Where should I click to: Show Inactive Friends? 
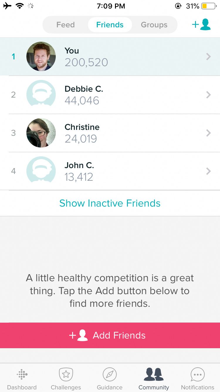point(110,203)
